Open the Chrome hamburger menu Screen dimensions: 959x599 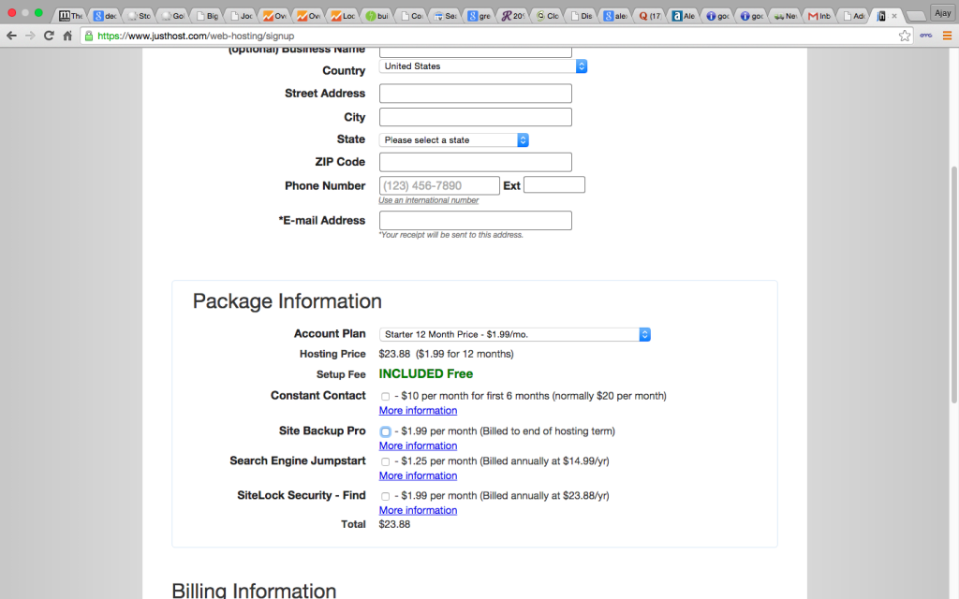946,36
